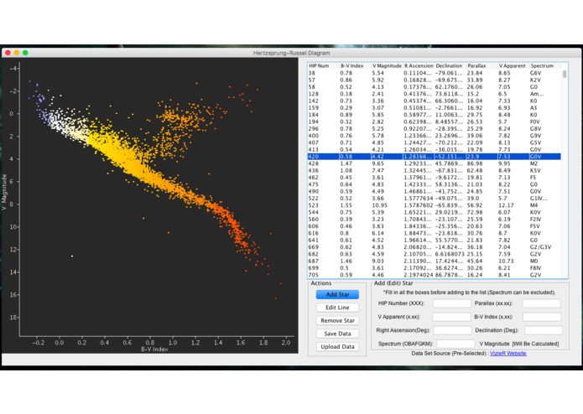
Task: Select the row with HIP Num 606
Action: (x=435, y=226)
